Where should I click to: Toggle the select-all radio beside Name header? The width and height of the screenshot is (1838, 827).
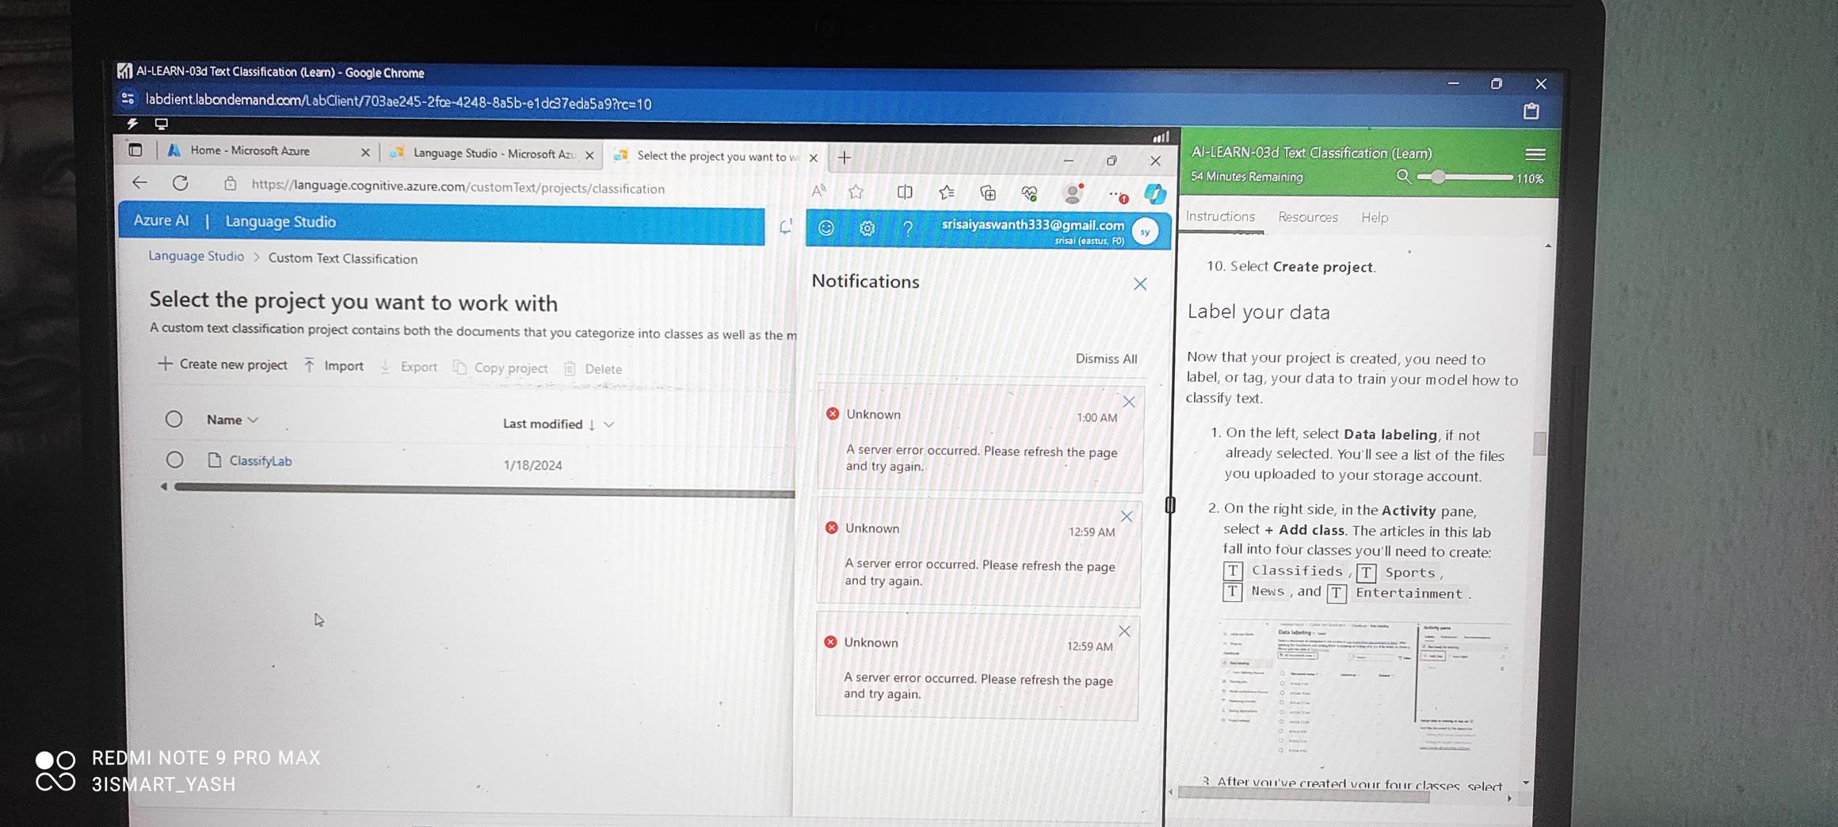click(x=174, y=419)
